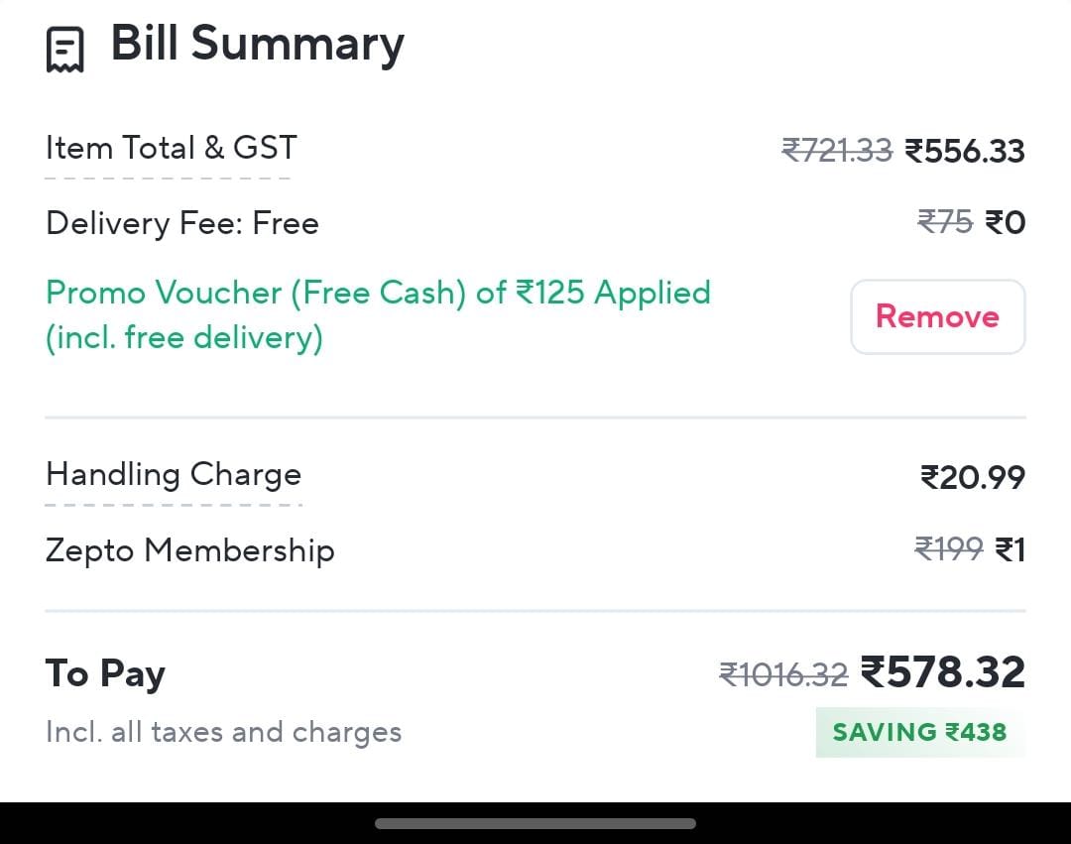
Task: Tap the struck-through ₹75 delivery fee
Action: (x=945, y=222)
